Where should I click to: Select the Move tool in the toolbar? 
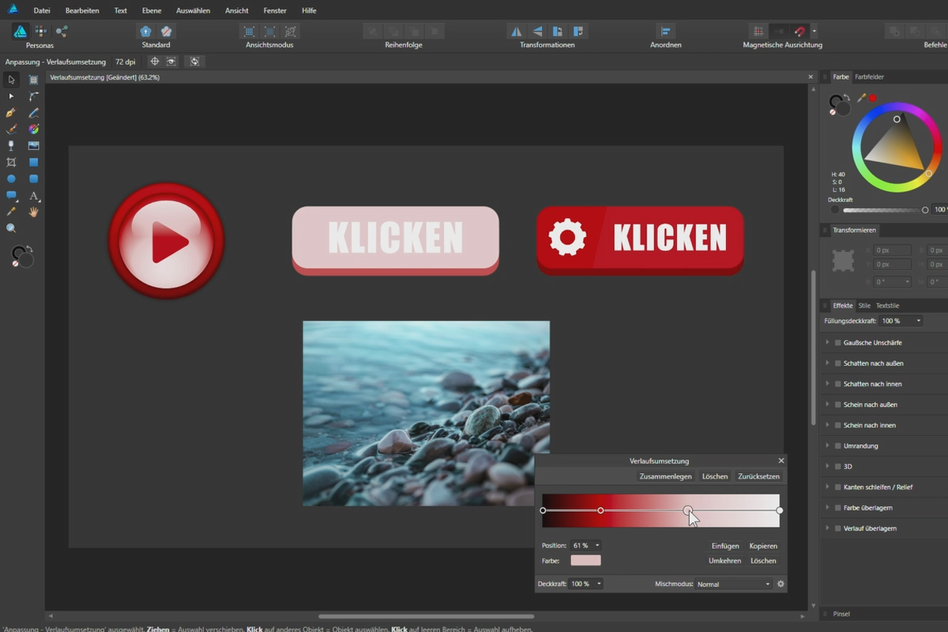(11, 79)
